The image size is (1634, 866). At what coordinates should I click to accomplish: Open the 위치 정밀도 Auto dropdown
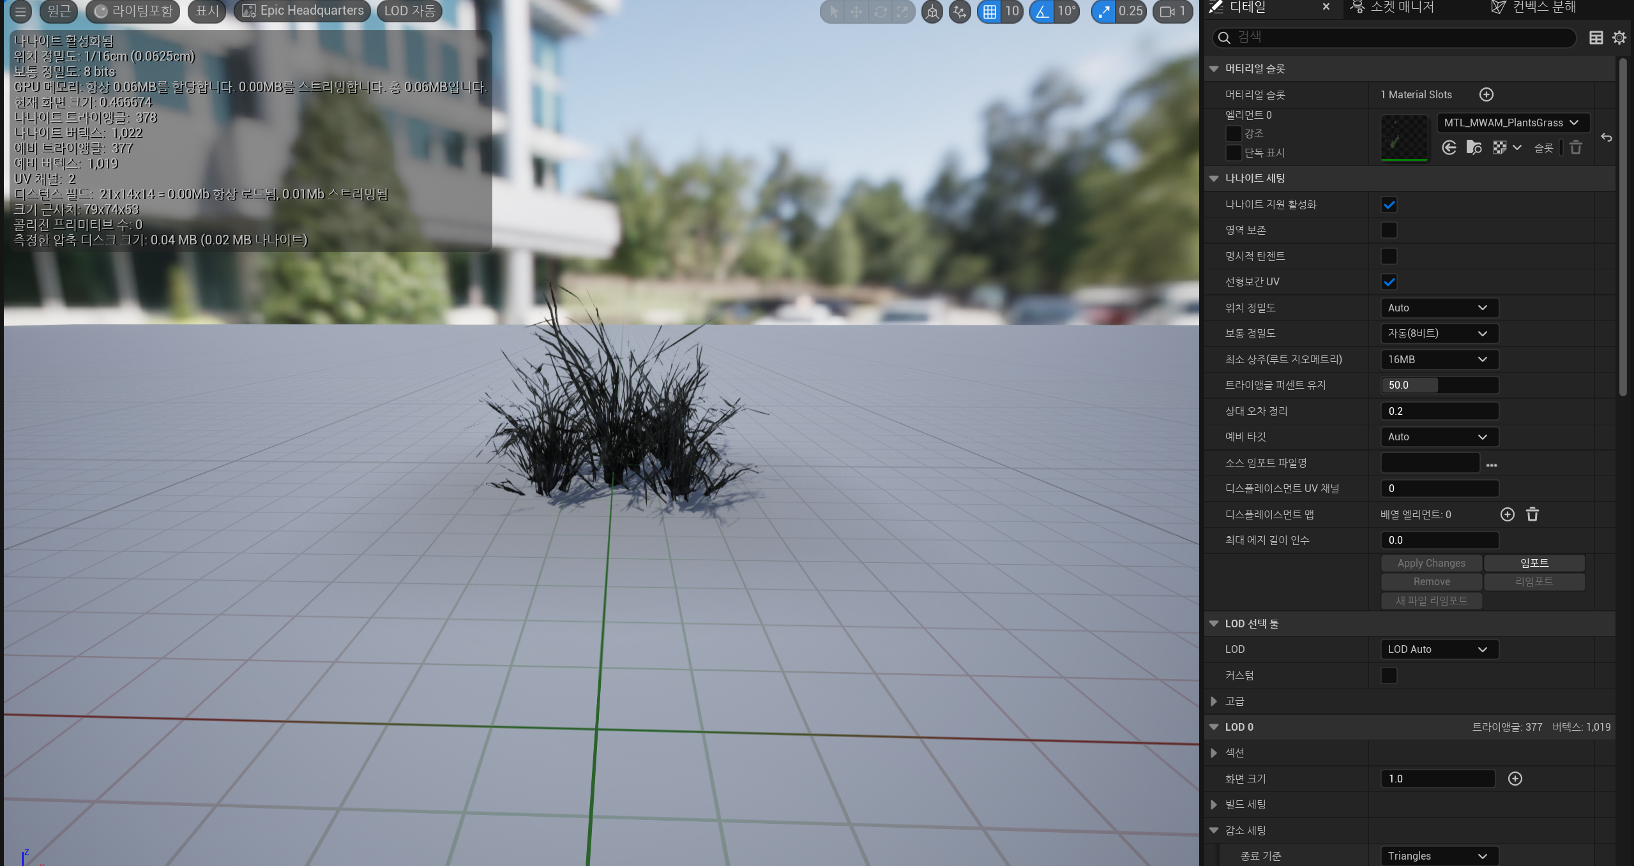pos(1439,308)
